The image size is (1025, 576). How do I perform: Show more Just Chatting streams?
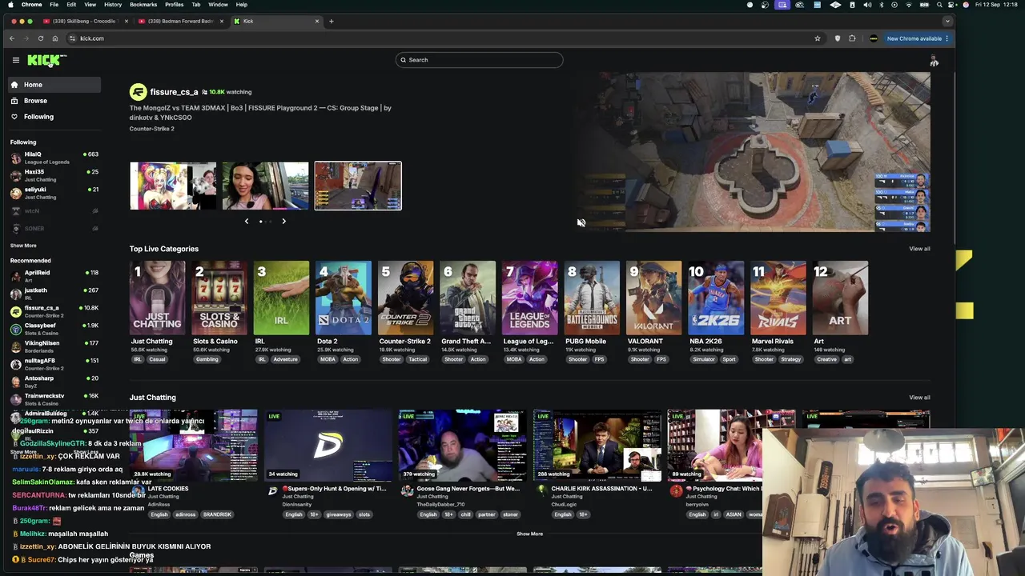pos(529,534)
